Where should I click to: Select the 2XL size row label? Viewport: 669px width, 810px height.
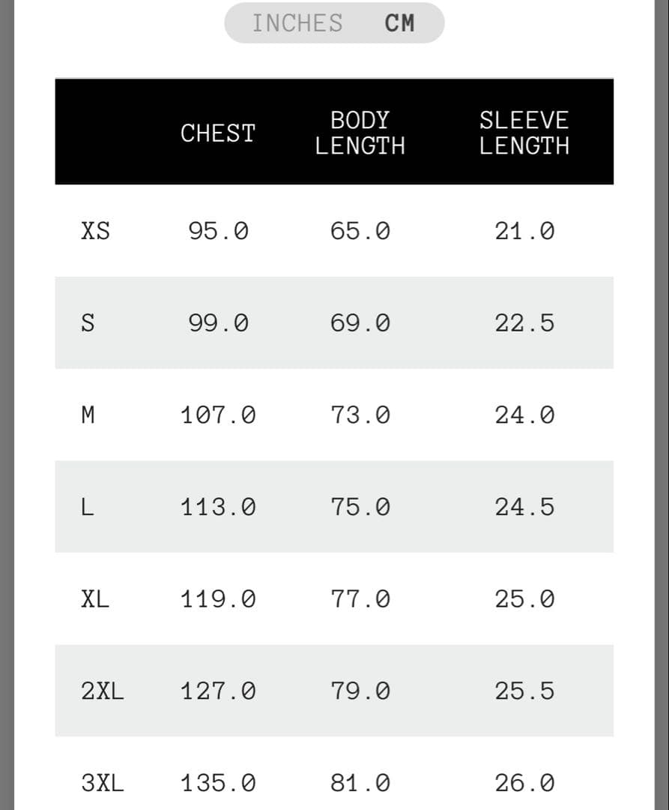(x=103, y=691)
